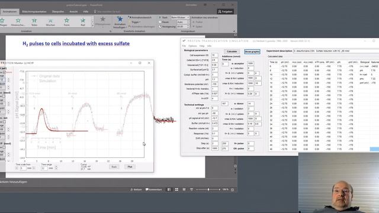Click the pmf (mV) column header
Screen dimensions: 379x213
pos(353,62)
